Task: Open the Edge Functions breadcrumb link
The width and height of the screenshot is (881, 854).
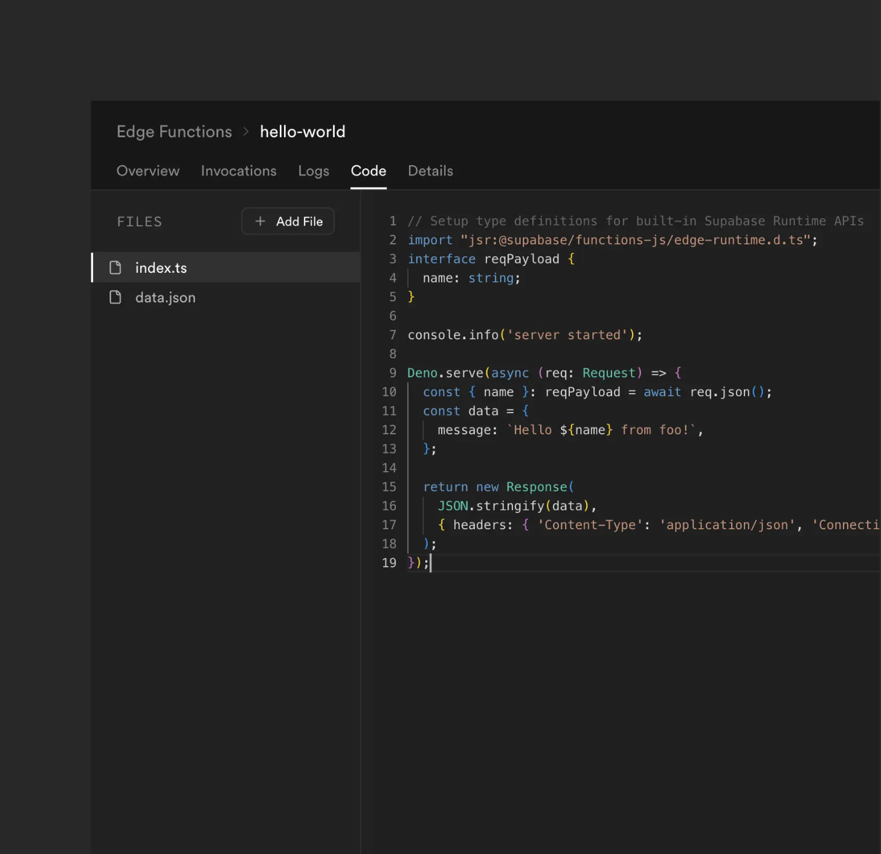Action: (174, 132)
